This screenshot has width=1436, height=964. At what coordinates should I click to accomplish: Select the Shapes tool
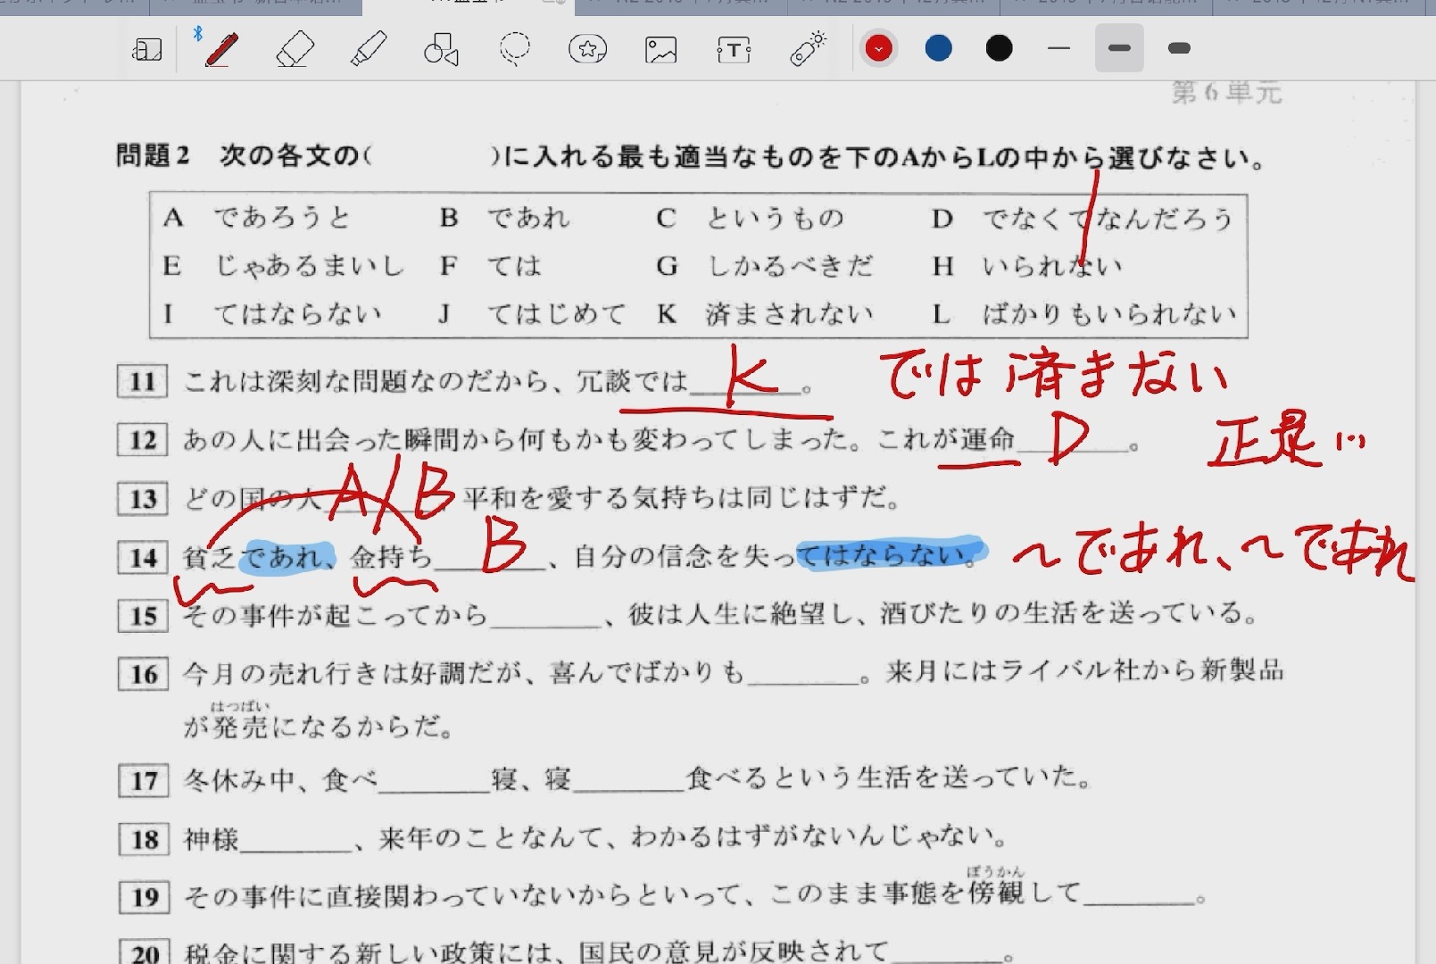(442, 49)
